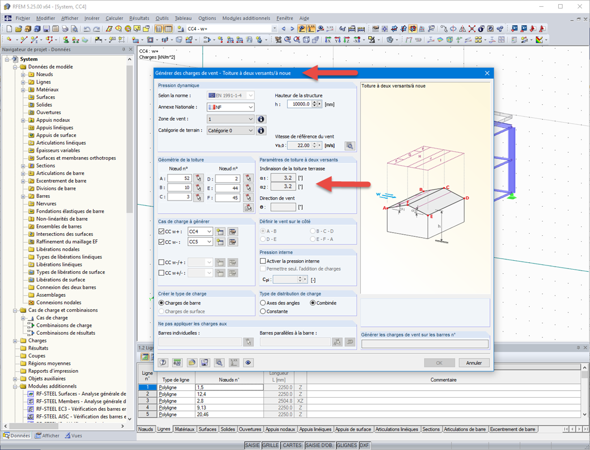The height and width of the screenshot is (450, 590).
Task: Click node A number field
Action: tap(179, 178)
